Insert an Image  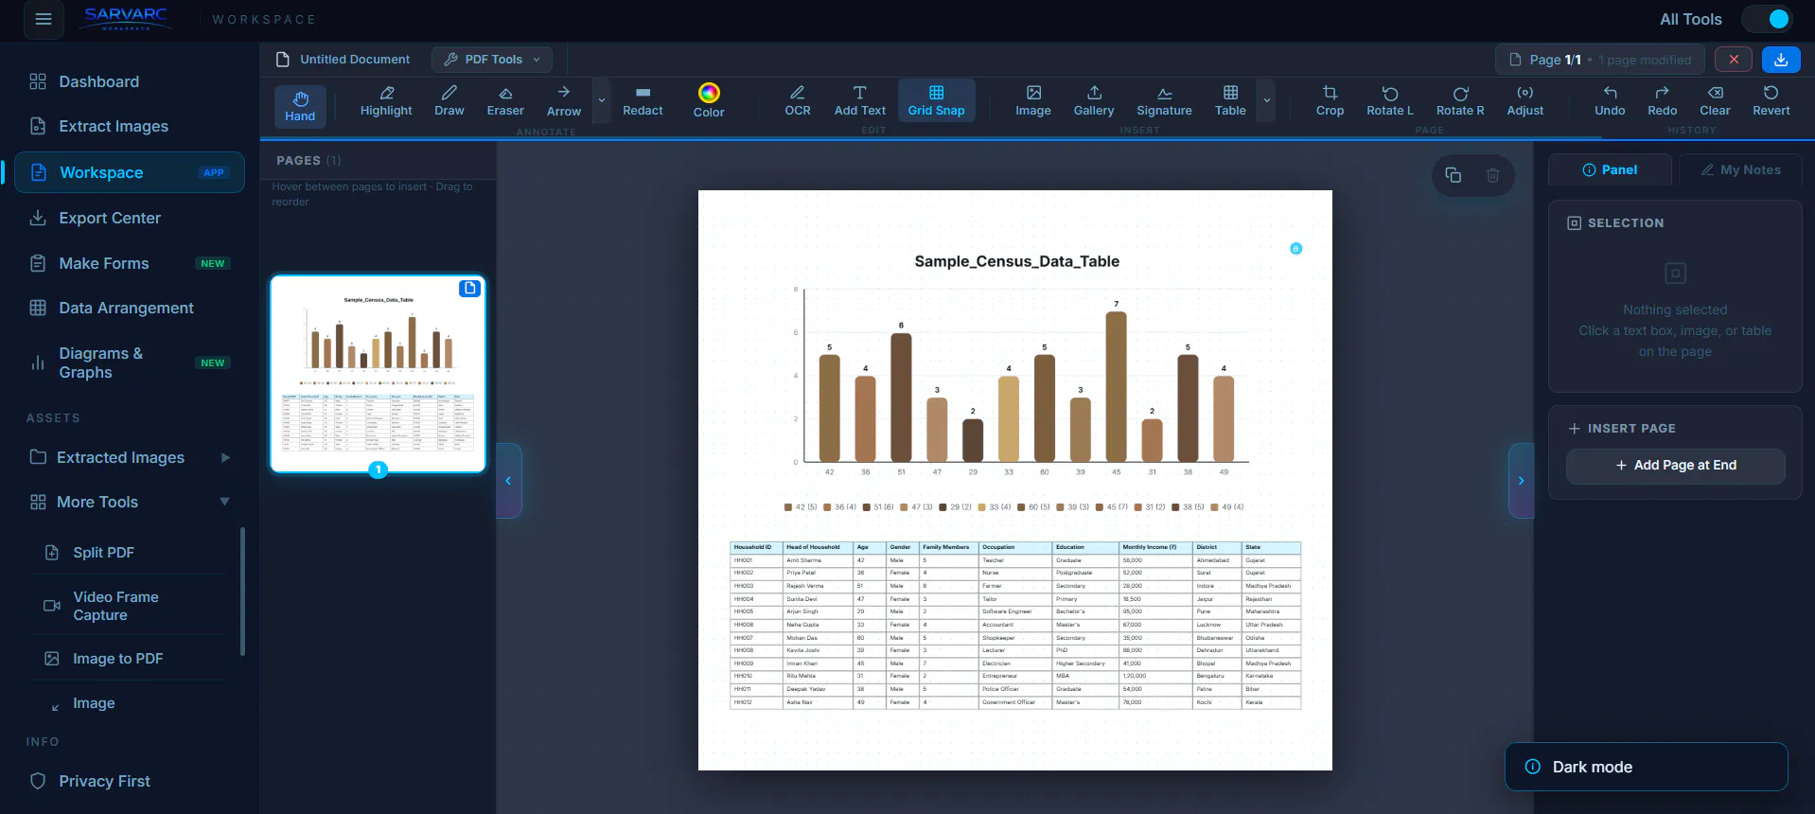coord(1033,101)
